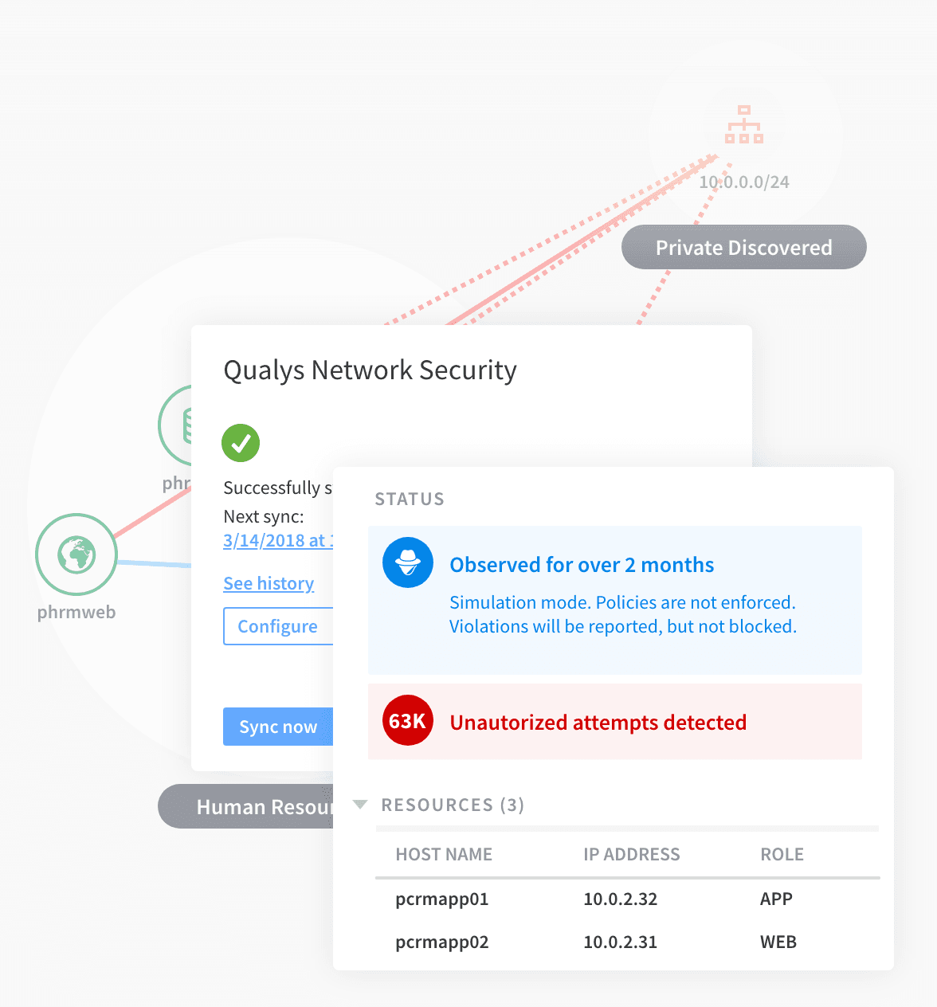937x1007 pixels.
Task: Select the Human Resources group label
Action: tap(245, 806)
